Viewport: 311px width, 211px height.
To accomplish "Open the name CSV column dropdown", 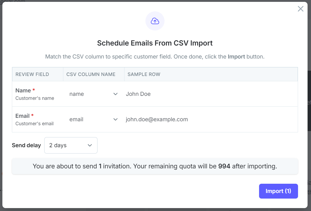I will point(94,94).
